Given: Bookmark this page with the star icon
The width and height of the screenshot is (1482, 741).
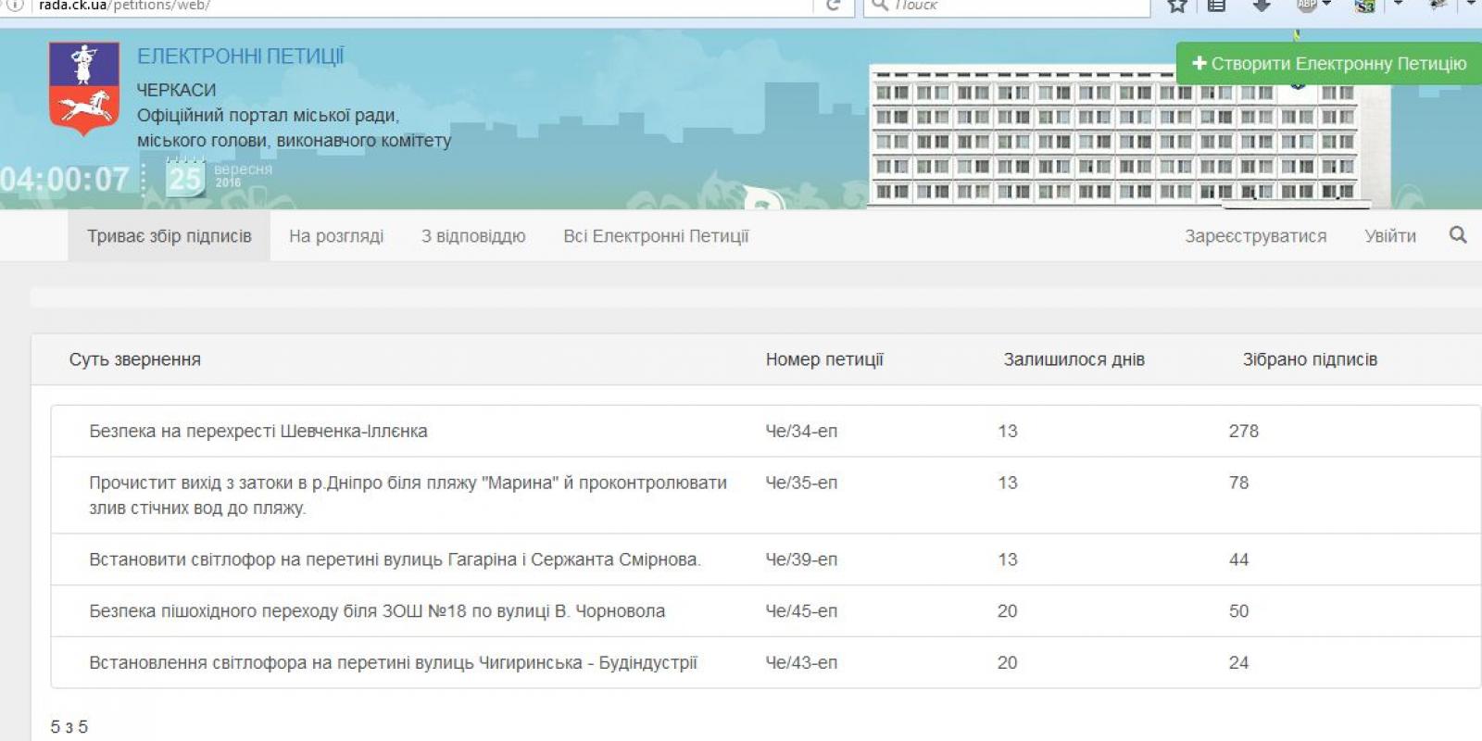Looking at the screenshot, I should click(x=1177, y=6).
